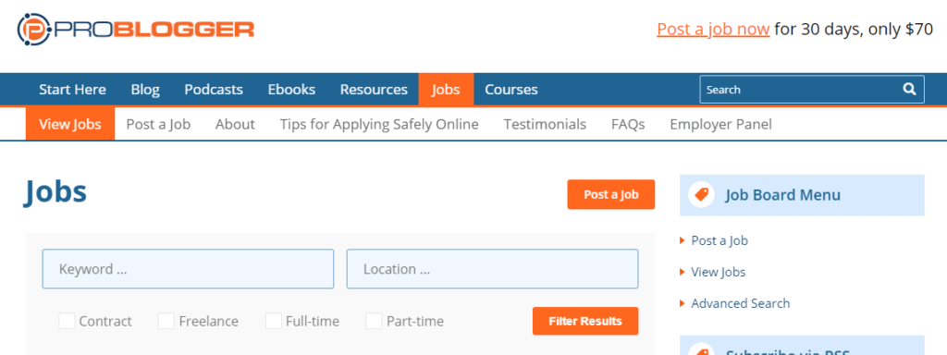This screenshot has height=355, width=947.
Task: Click the tag icon beside Job Board Menu
Action: coord(701,195)
